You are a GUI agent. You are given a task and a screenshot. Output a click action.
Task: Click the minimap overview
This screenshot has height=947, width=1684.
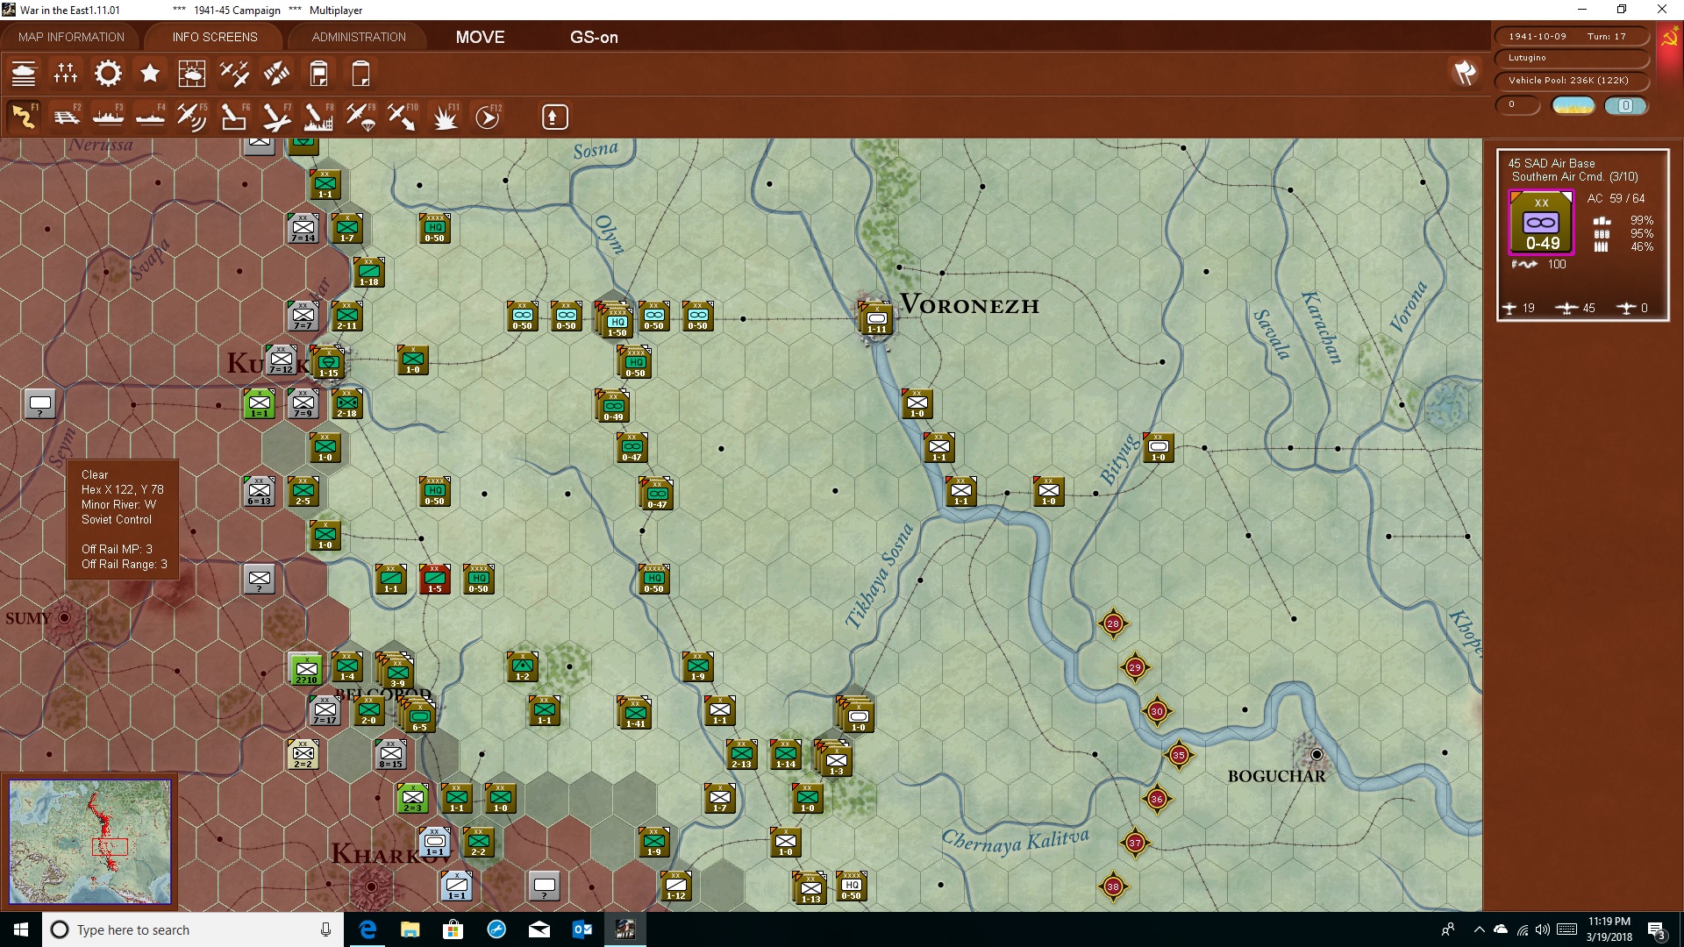[x=89, y=842]
